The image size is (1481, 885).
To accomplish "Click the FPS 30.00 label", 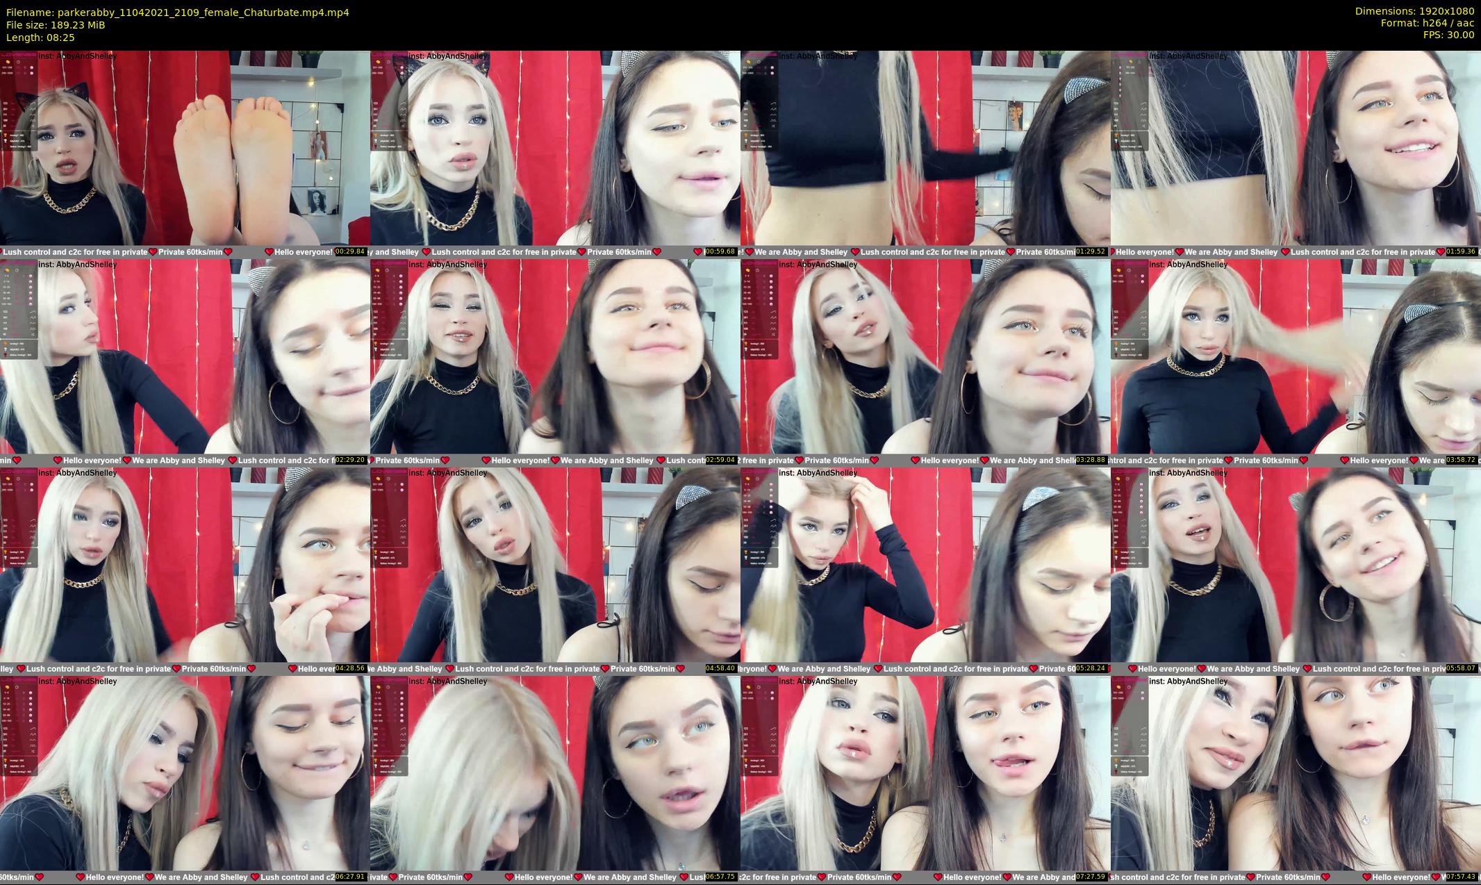I will 1448,35.
